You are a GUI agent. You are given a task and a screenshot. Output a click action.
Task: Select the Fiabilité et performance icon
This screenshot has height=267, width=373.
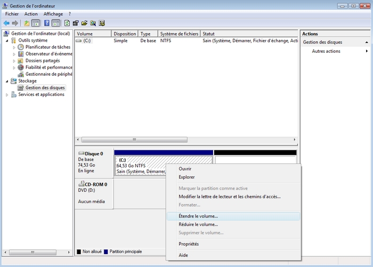pyautogui.click(x=21, y=68)
